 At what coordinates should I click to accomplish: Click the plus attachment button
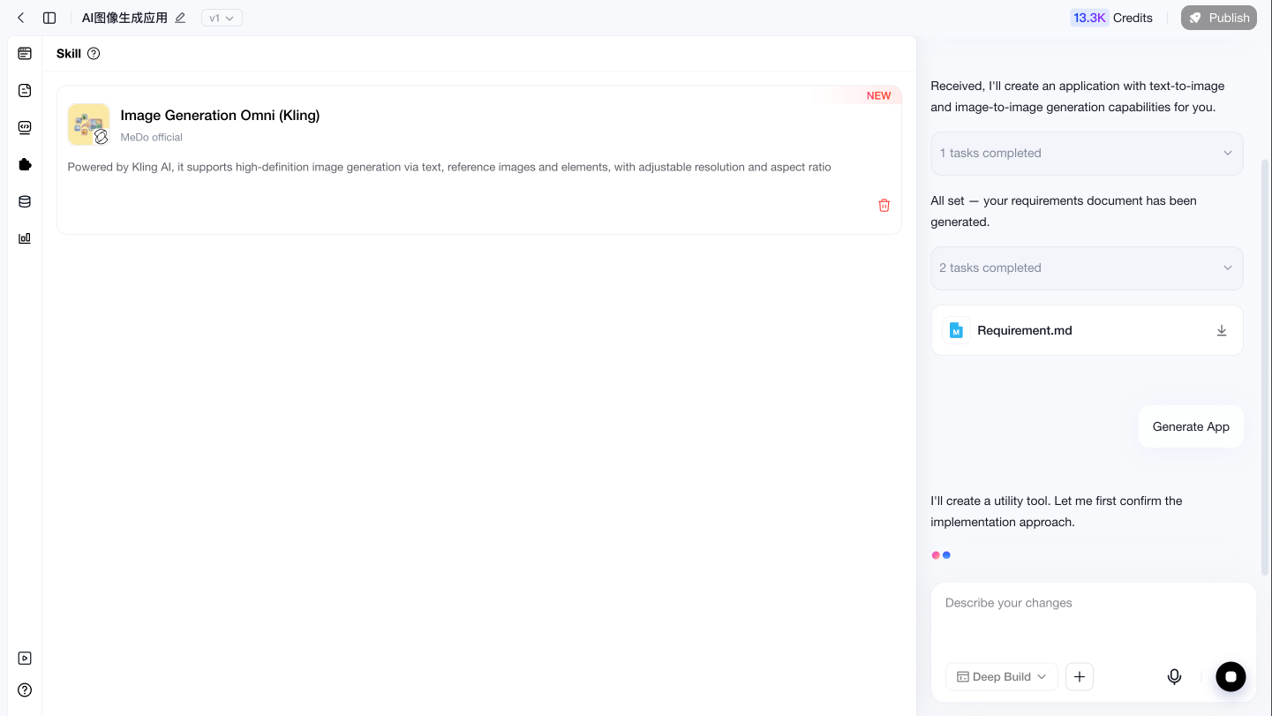[1080, 676]
